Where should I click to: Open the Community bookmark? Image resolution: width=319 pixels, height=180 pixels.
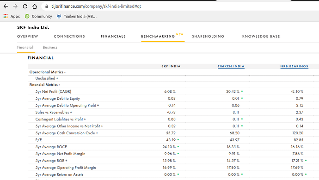(x=38, y=16)
